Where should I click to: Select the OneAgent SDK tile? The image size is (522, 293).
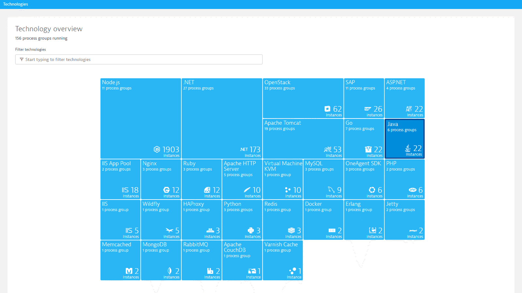coord(364,179)
